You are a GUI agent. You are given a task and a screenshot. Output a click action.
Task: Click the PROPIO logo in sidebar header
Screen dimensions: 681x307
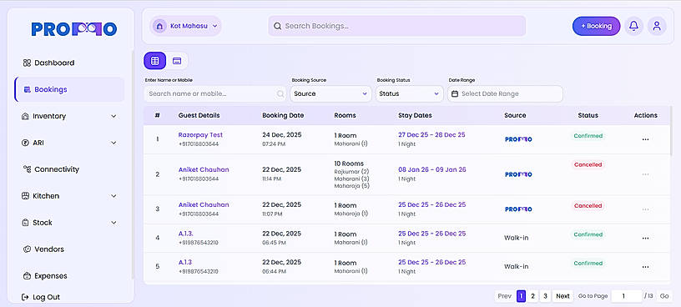pyautogui.click(x=73, y=29)
